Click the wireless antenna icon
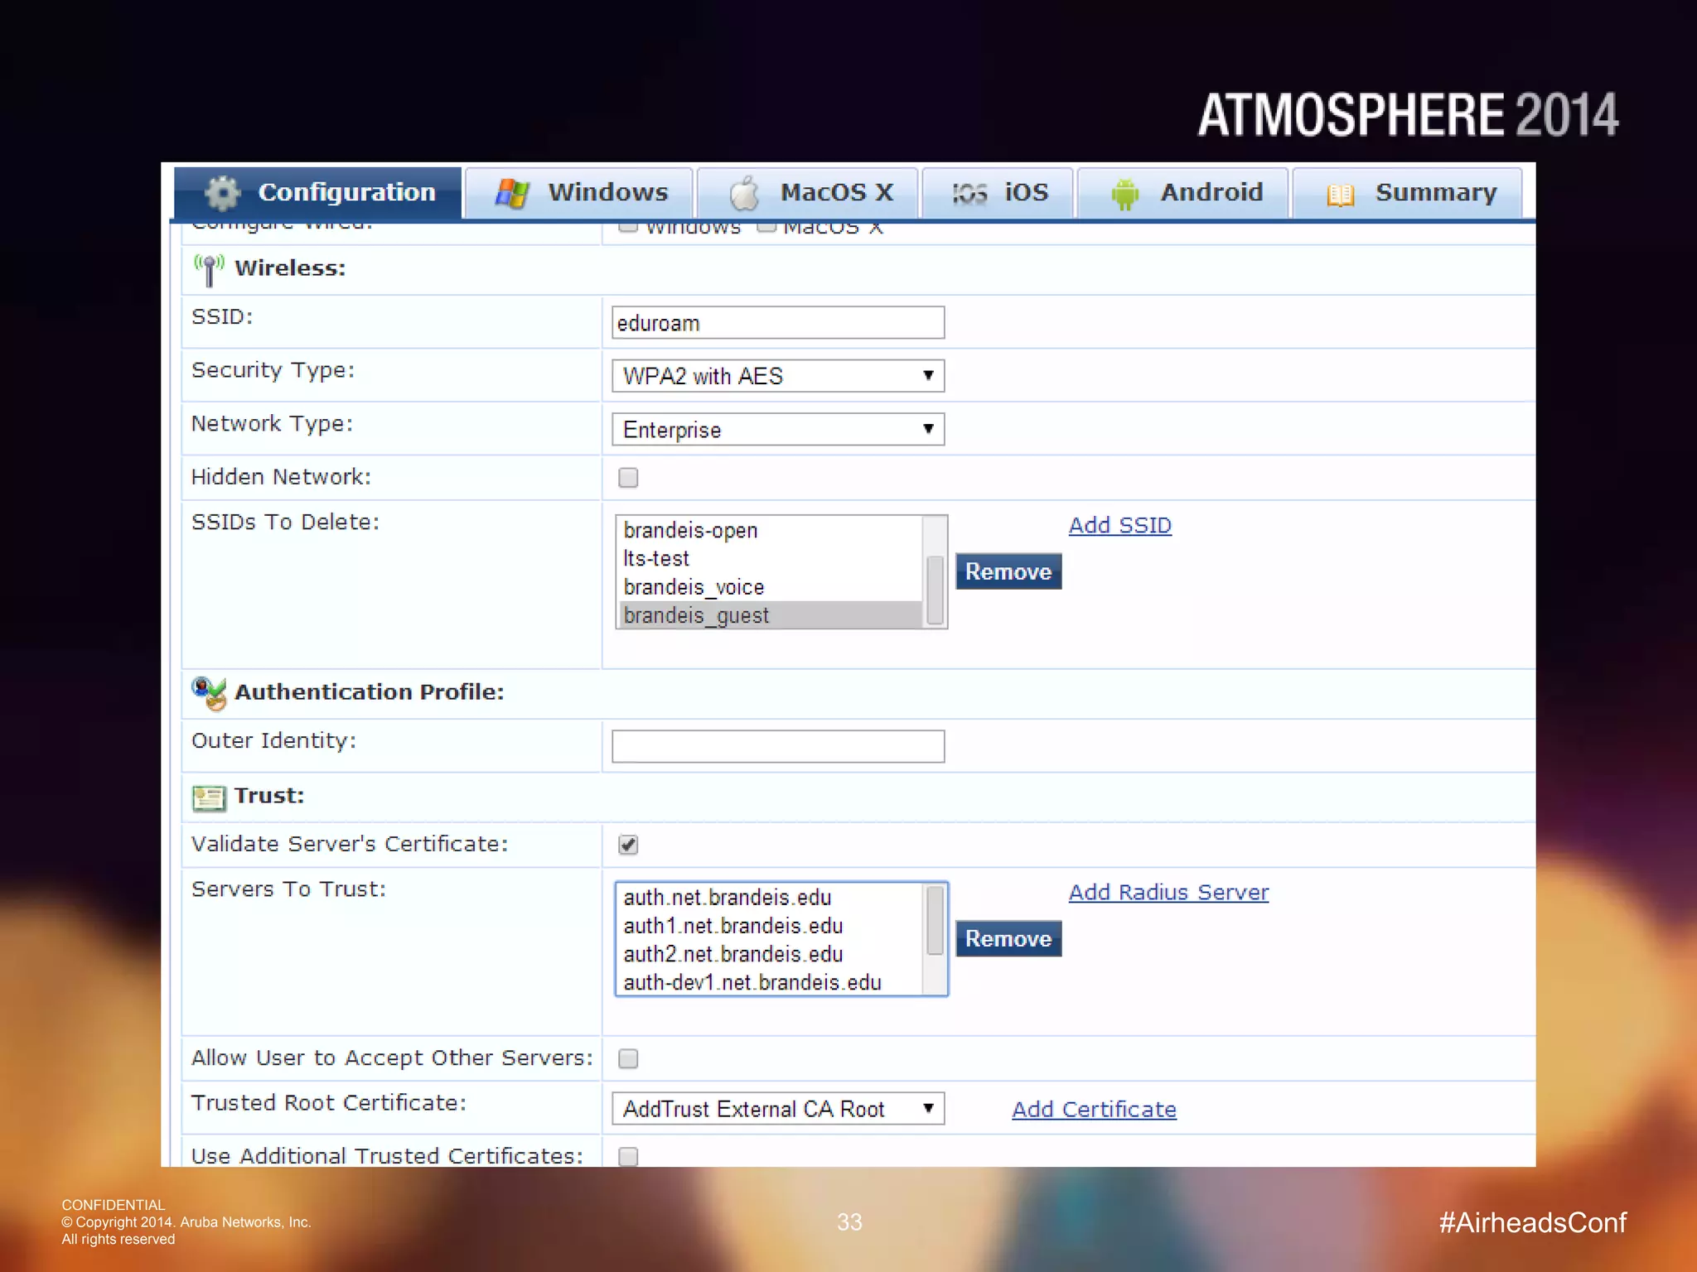 [x=209, y=270]
